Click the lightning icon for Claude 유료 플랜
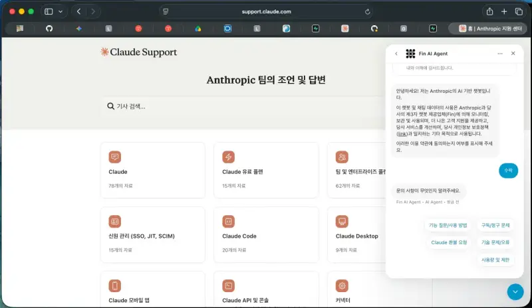Screen dimensions: 532x308 point(228,157)
